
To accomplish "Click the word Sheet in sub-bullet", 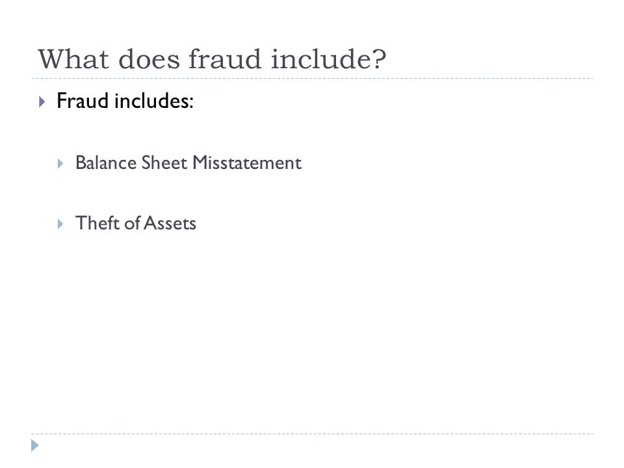I will pos(164,162).
